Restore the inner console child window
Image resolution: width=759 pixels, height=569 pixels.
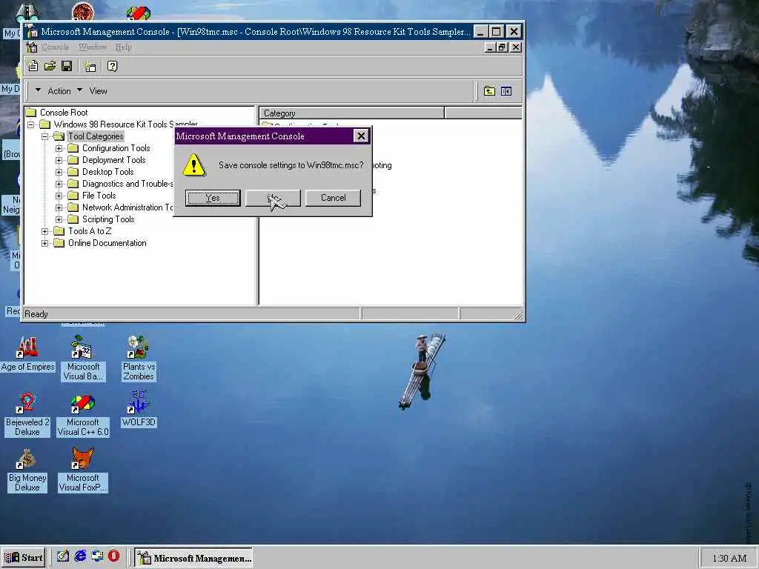coord(502,47)
